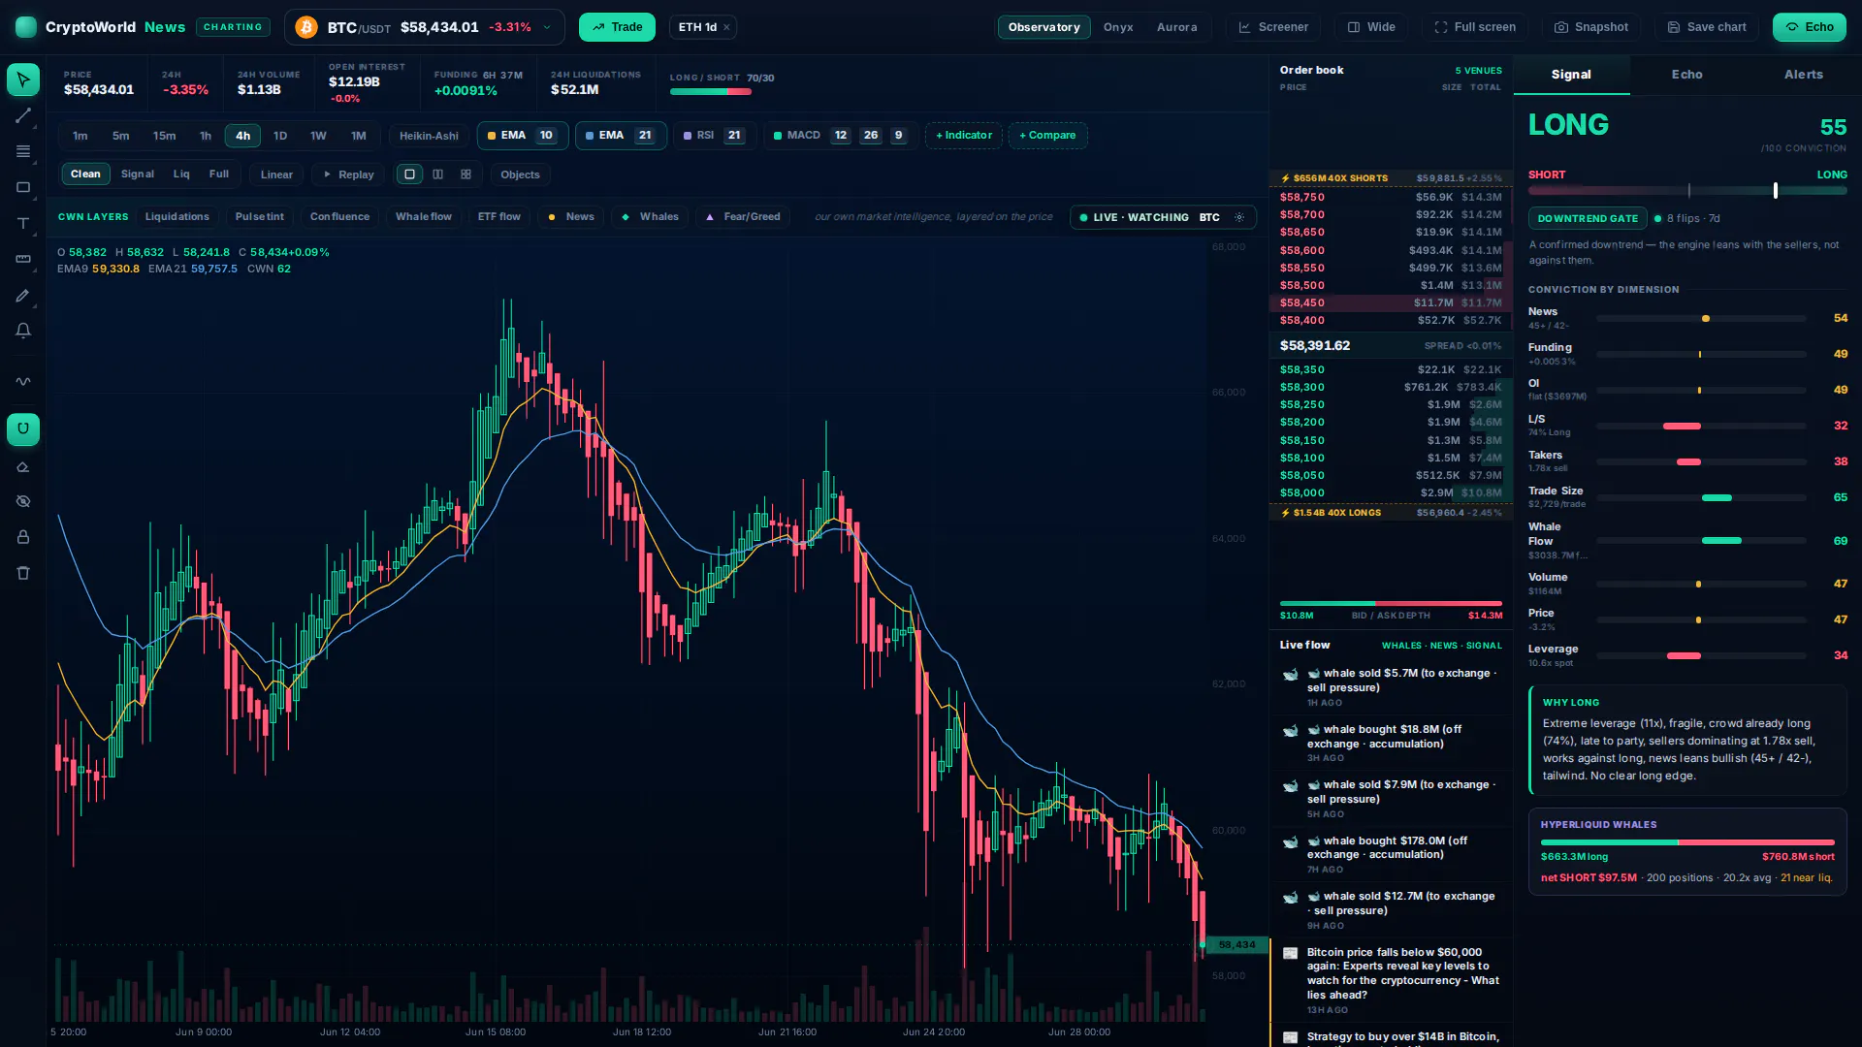1862x1047 pixels.
Task: Select the horizontal lines fib tool
Action: tap(23, 152)
